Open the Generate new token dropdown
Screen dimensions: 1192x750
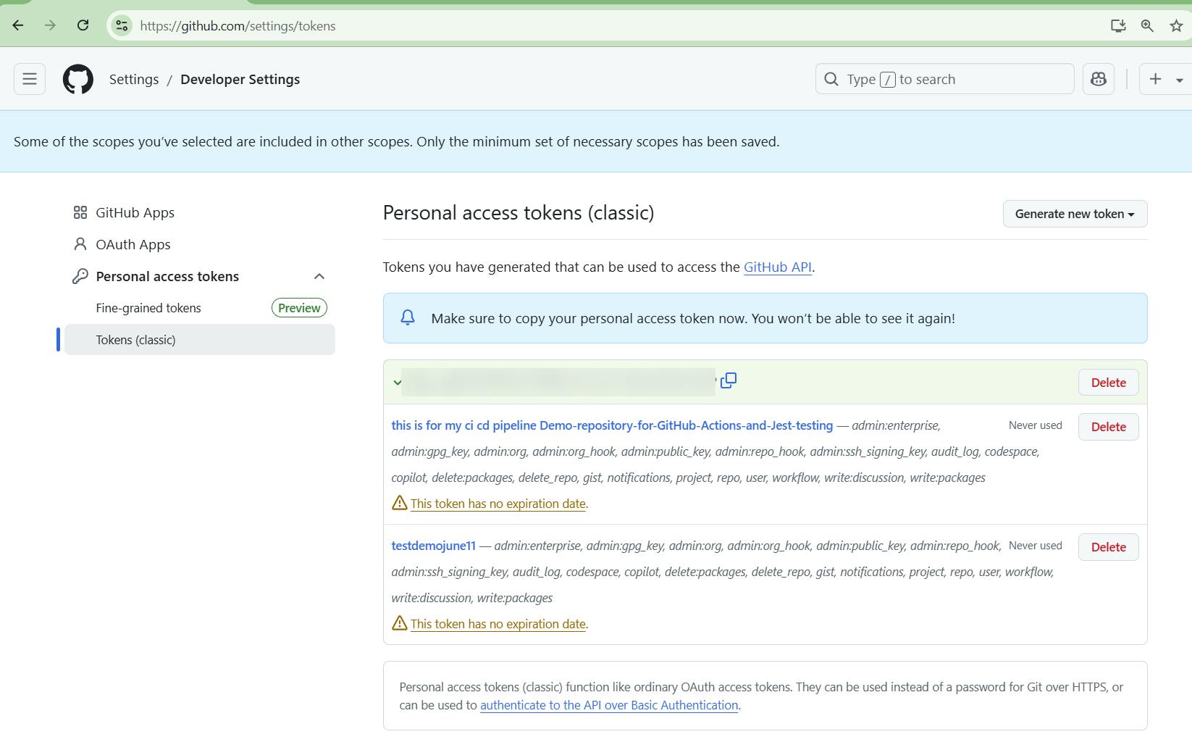1075,214
